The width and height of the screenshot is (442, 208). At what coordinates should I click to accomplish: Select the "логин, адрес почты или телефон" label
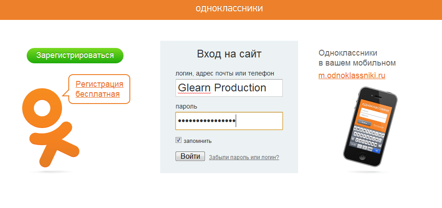pos(225,73)
